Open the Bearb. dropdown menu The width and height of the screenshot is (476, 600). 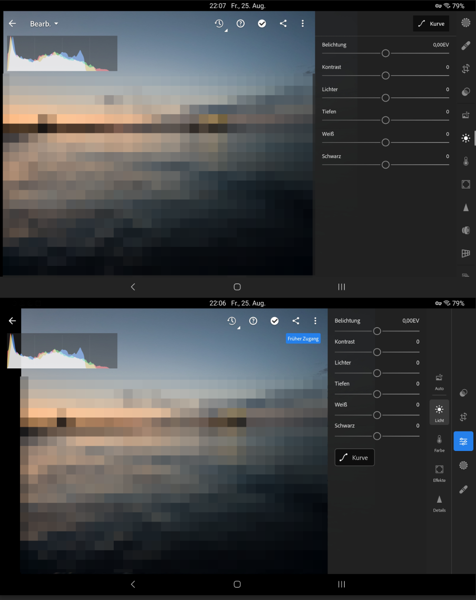click(x=43, y=23)
